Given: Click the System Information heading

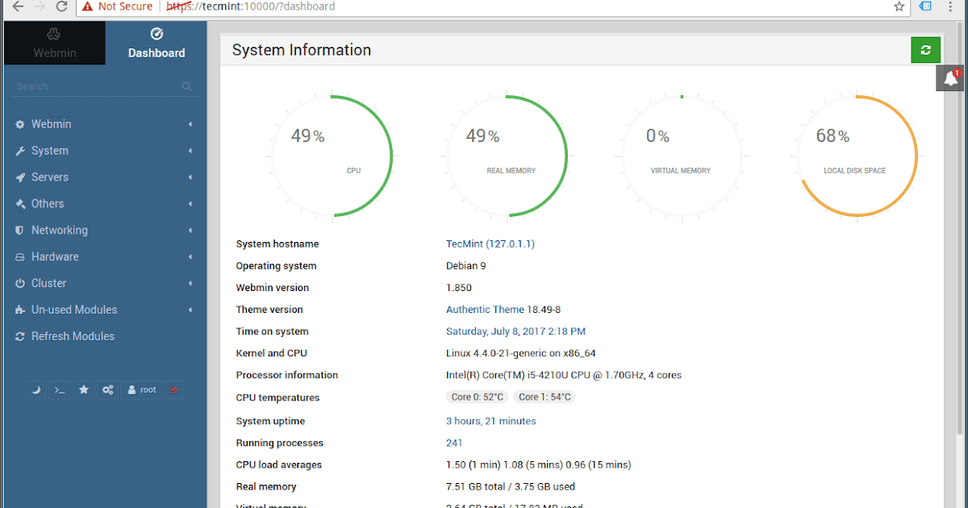Looking at the screenshot, I should tap(302, 50).
